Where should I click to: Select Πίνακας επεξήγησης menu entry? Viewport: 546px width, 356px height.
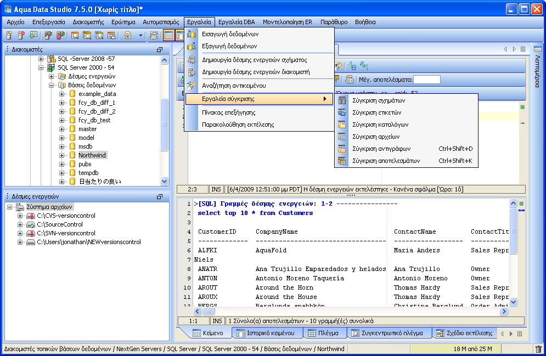(260, 112)
